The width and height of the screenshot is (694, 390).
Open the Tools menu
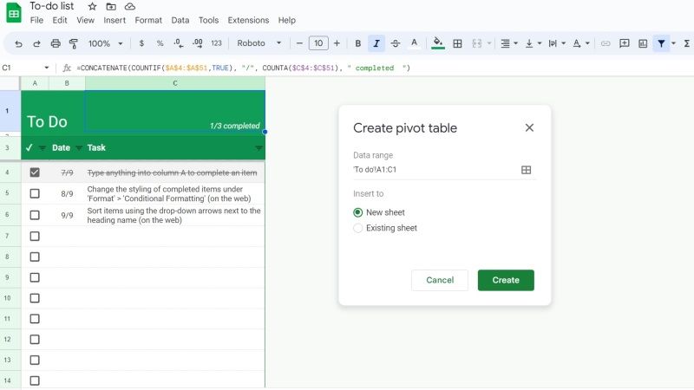[208, 20]
